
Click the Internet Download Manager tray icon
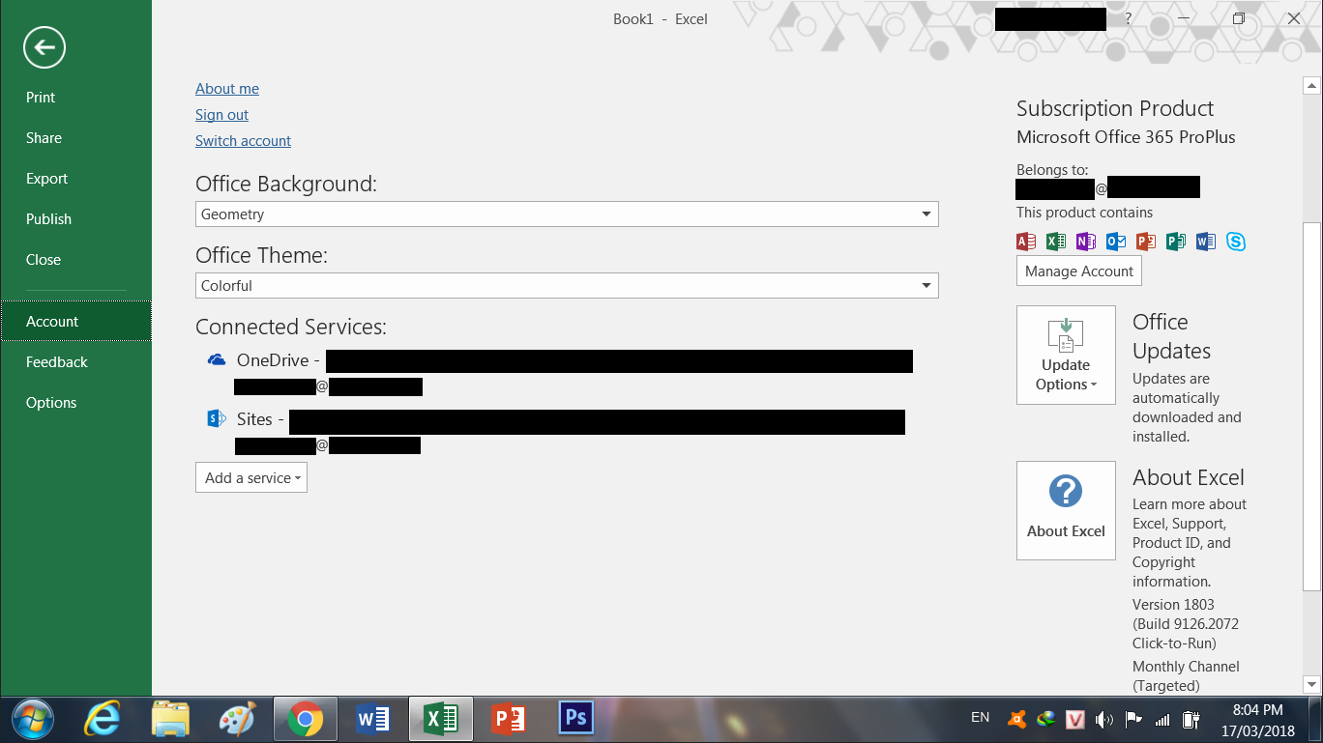[x=1045, y=719]
